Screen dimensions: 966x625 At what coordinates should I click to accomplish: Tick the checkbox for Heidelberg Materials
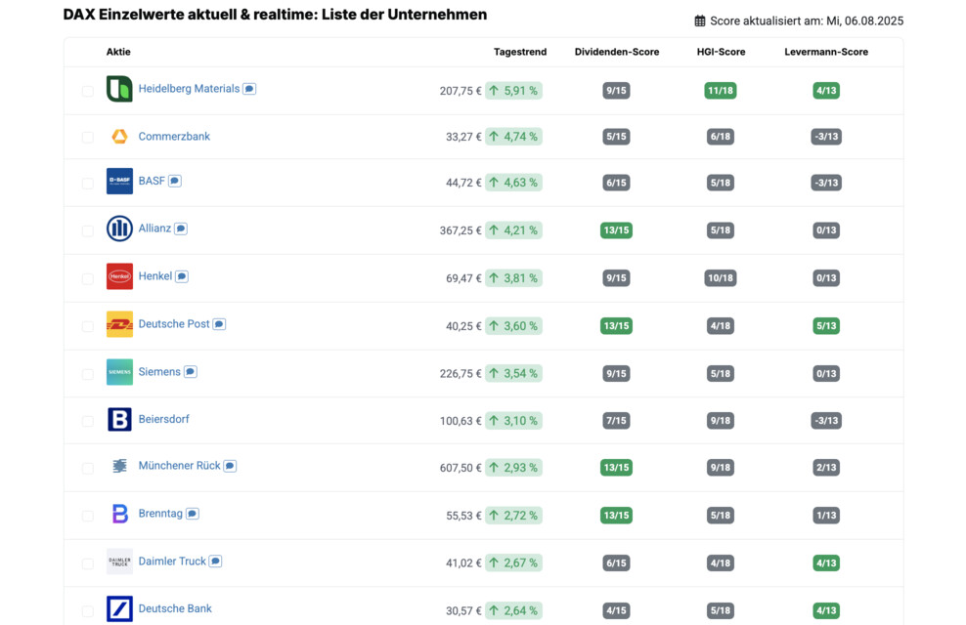(x=88, y=91)
